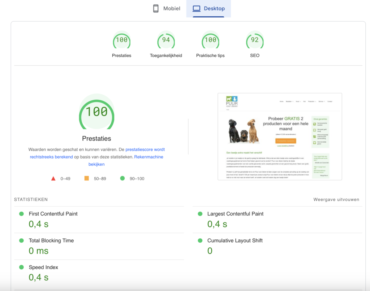Switch to the Mobiel tab
Viewport: 370px width, 291px height.
[x=167, y=9]
